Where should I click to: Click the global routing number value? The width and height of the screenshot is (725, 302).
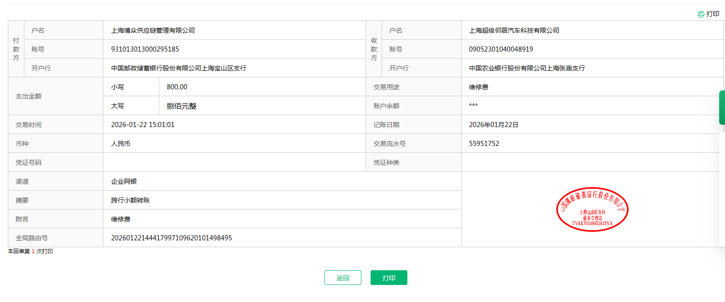(x=171, y=238)
